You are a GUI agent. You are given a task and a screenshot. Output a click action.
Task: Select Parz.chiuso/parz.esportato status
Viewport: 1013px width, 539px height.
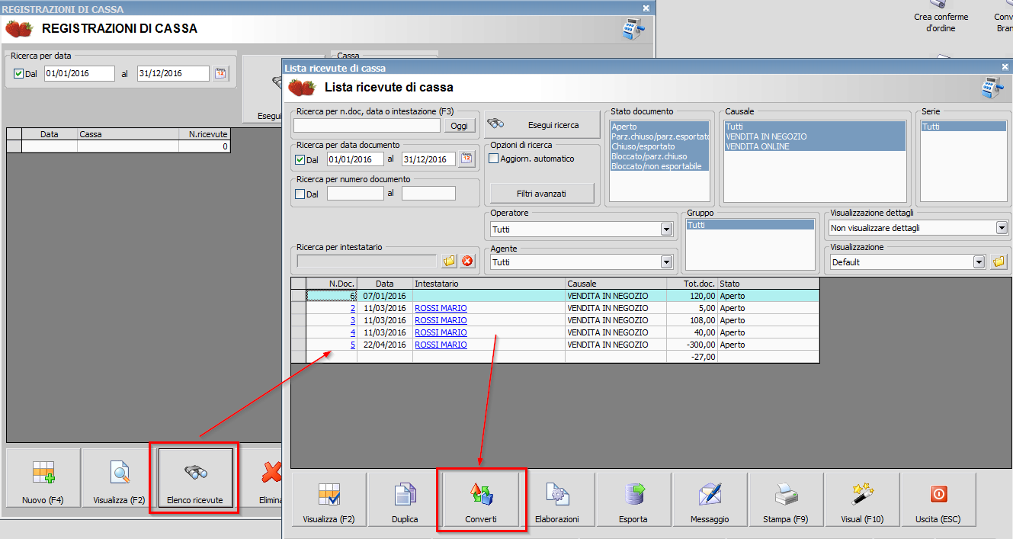click(x=659, y=136)
